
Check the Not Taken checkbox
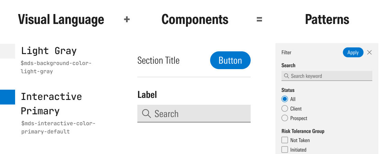pos(285,140)
